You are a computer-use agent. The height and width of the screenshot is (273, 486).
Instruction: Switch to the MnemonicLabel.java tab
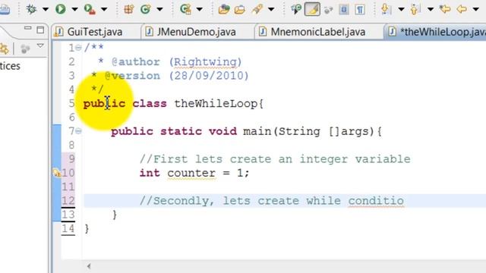317,32
